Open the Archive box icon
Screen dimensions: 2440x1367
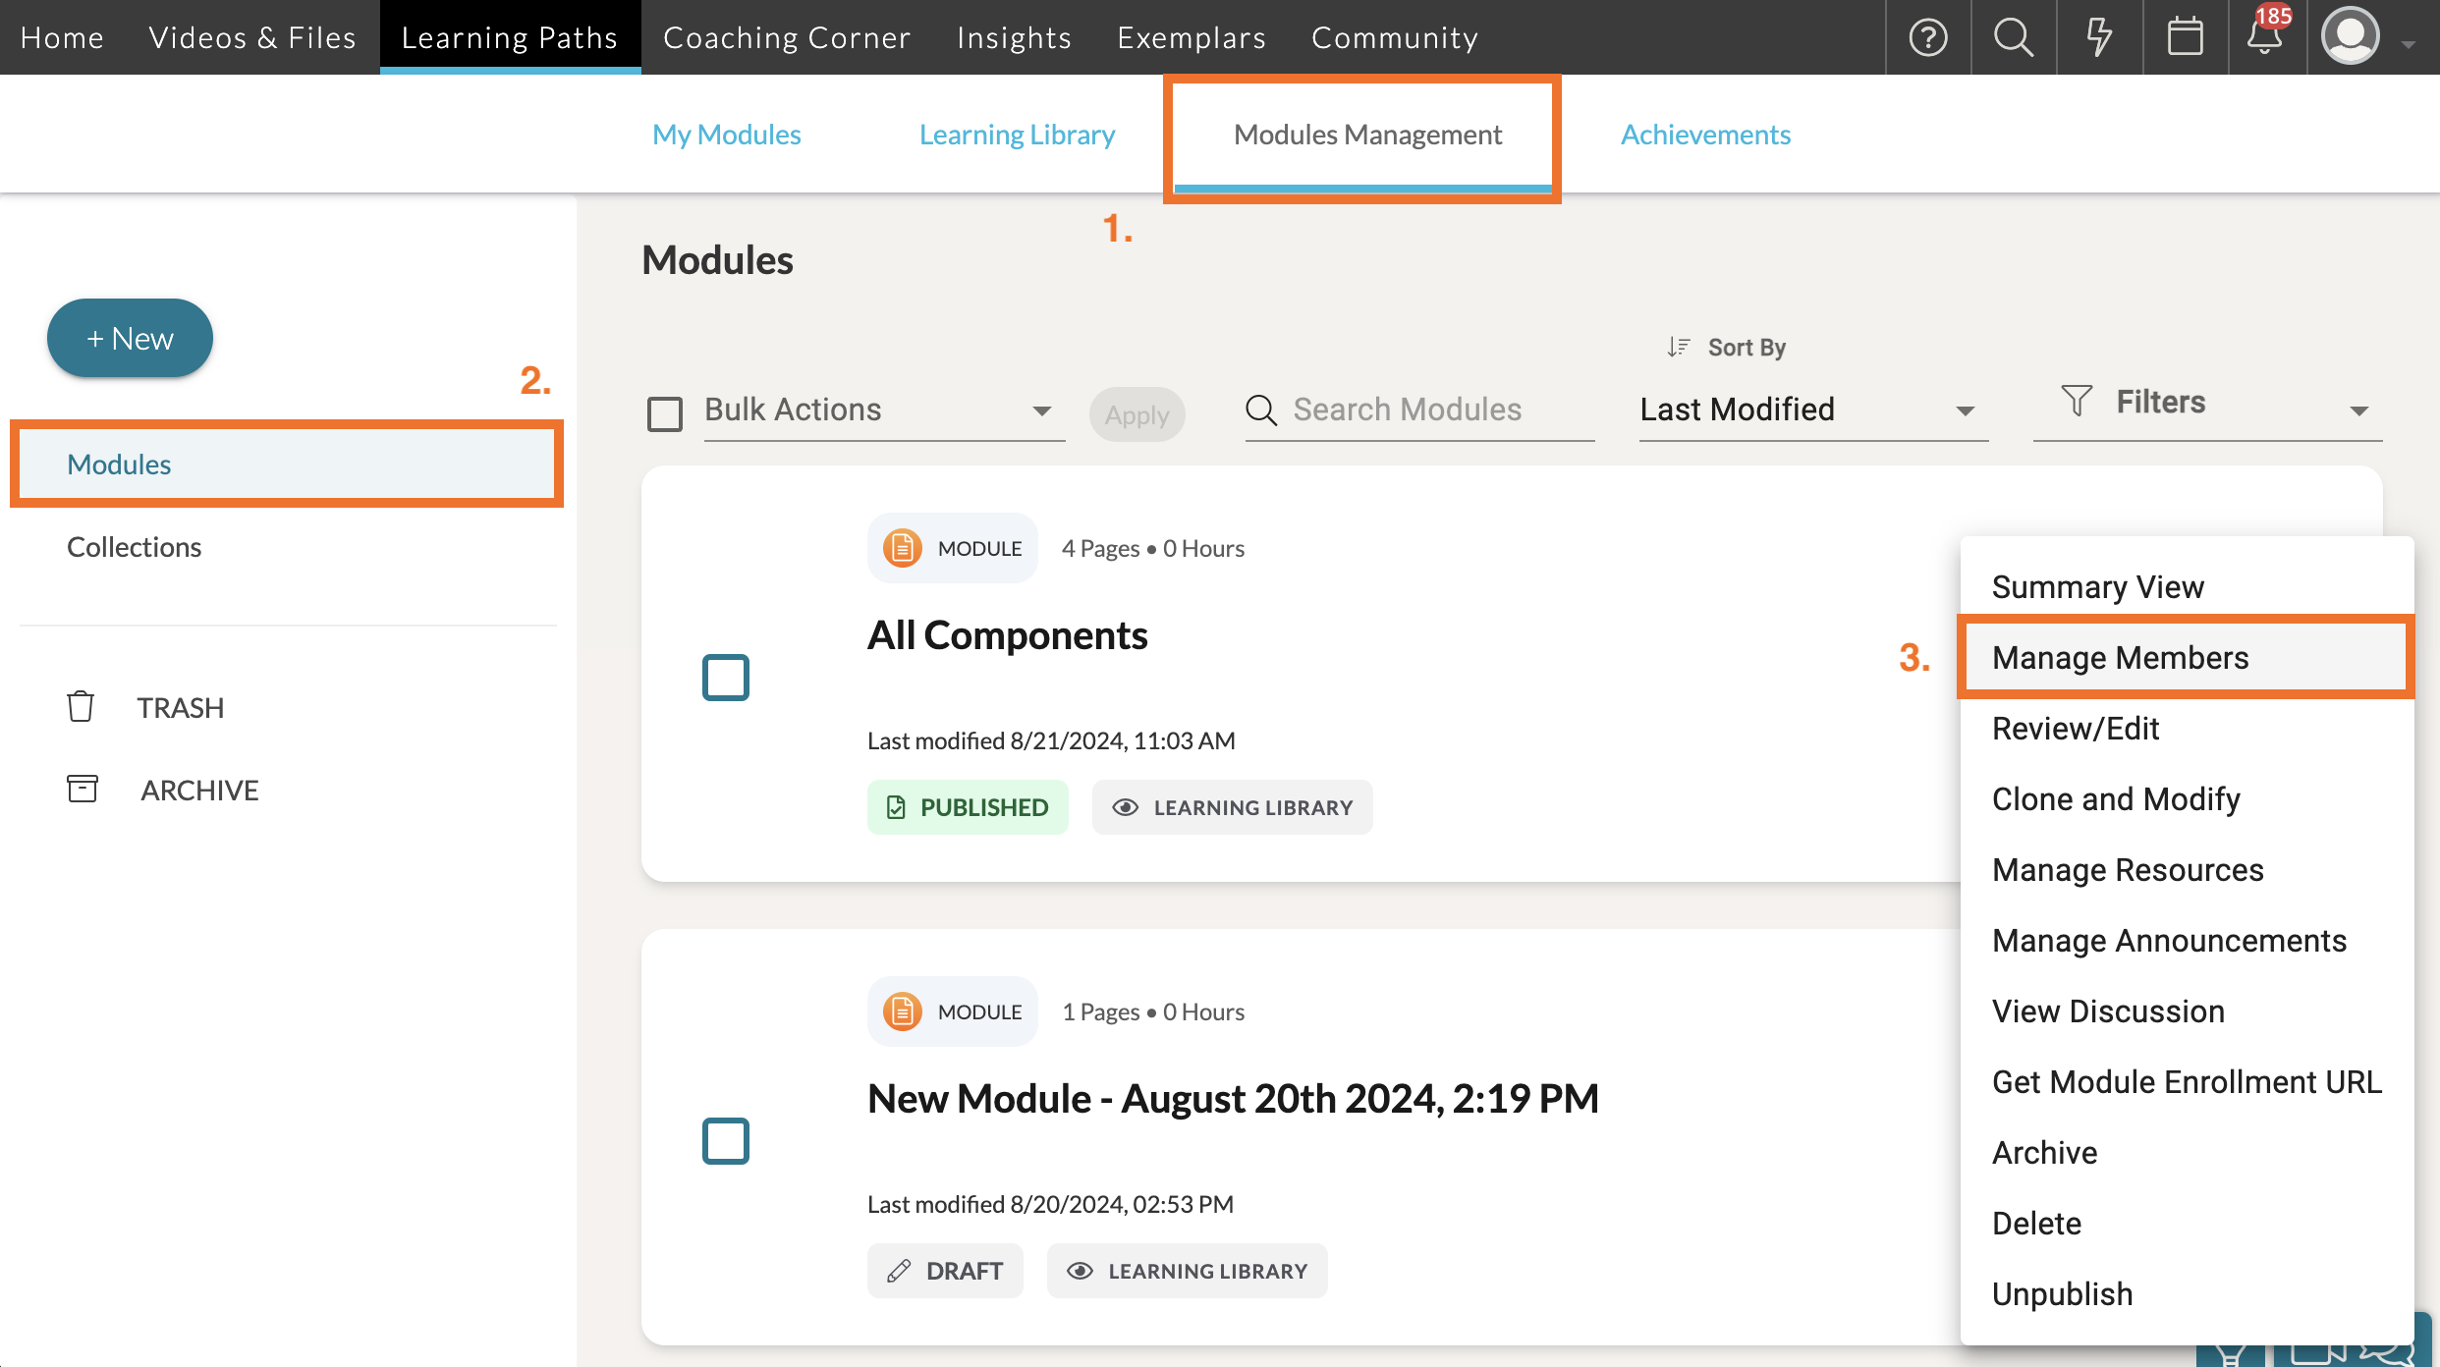click(83, 790)
